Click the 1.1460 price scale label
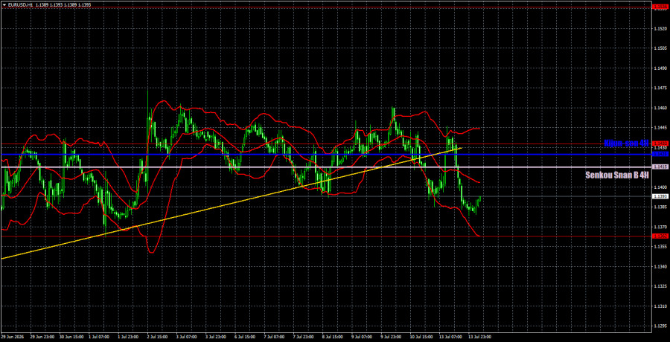This screenshot has width=670, height=342. pos(660,108)
